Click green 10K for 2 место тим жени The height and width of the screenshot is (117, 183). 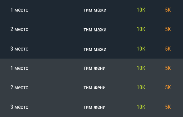pos(141,87)
